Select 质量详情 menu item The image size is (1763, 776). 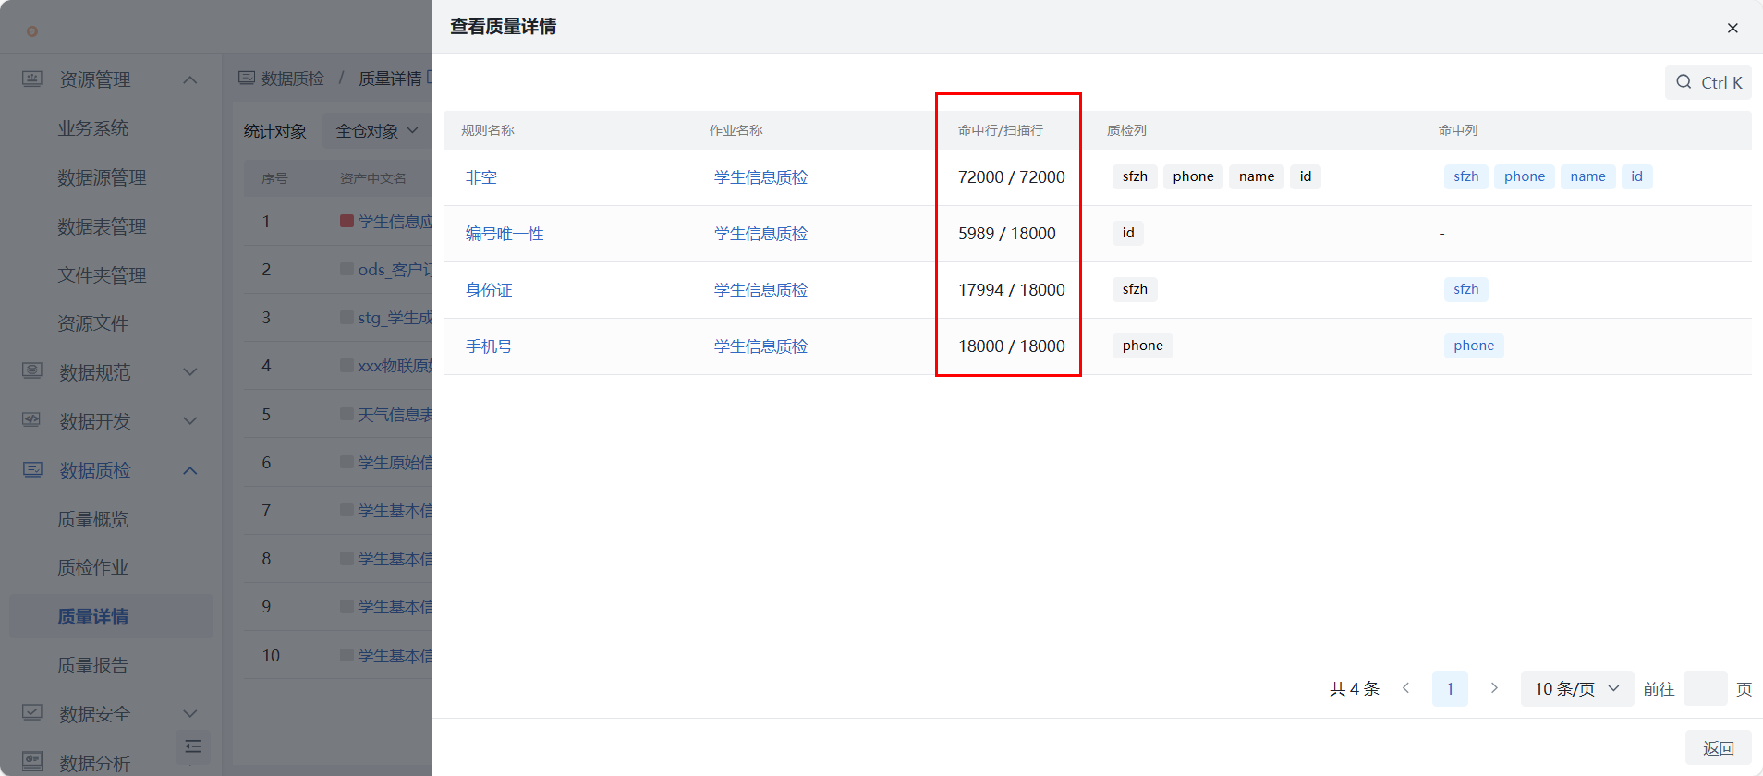point(111,616)
